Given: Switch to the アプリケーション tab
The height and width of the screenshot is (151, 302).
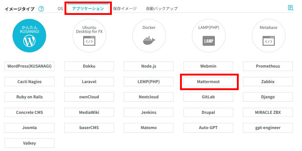Looking at the screenshot, I should (x=88, y=9).
